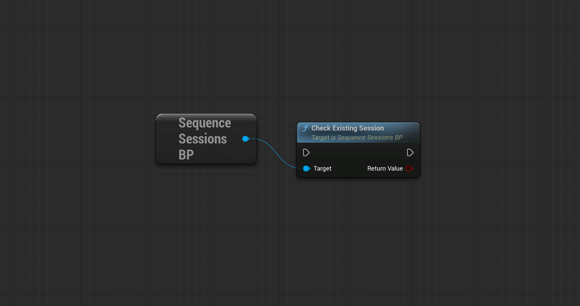This screenshot has height=306, width=580.
Task: Click the word 'Sessions' on the variable node
Action: coord(203,139)
